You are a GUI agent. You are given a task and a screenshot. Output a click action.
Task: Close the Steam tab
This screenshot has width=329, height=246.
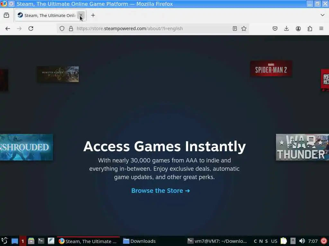coord(81,15)
